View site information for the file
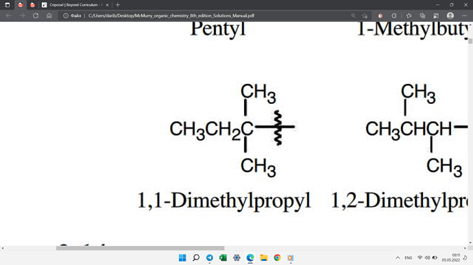Image resolution: width=473 pixels, height=265 pixels. (x=66, y=16)
